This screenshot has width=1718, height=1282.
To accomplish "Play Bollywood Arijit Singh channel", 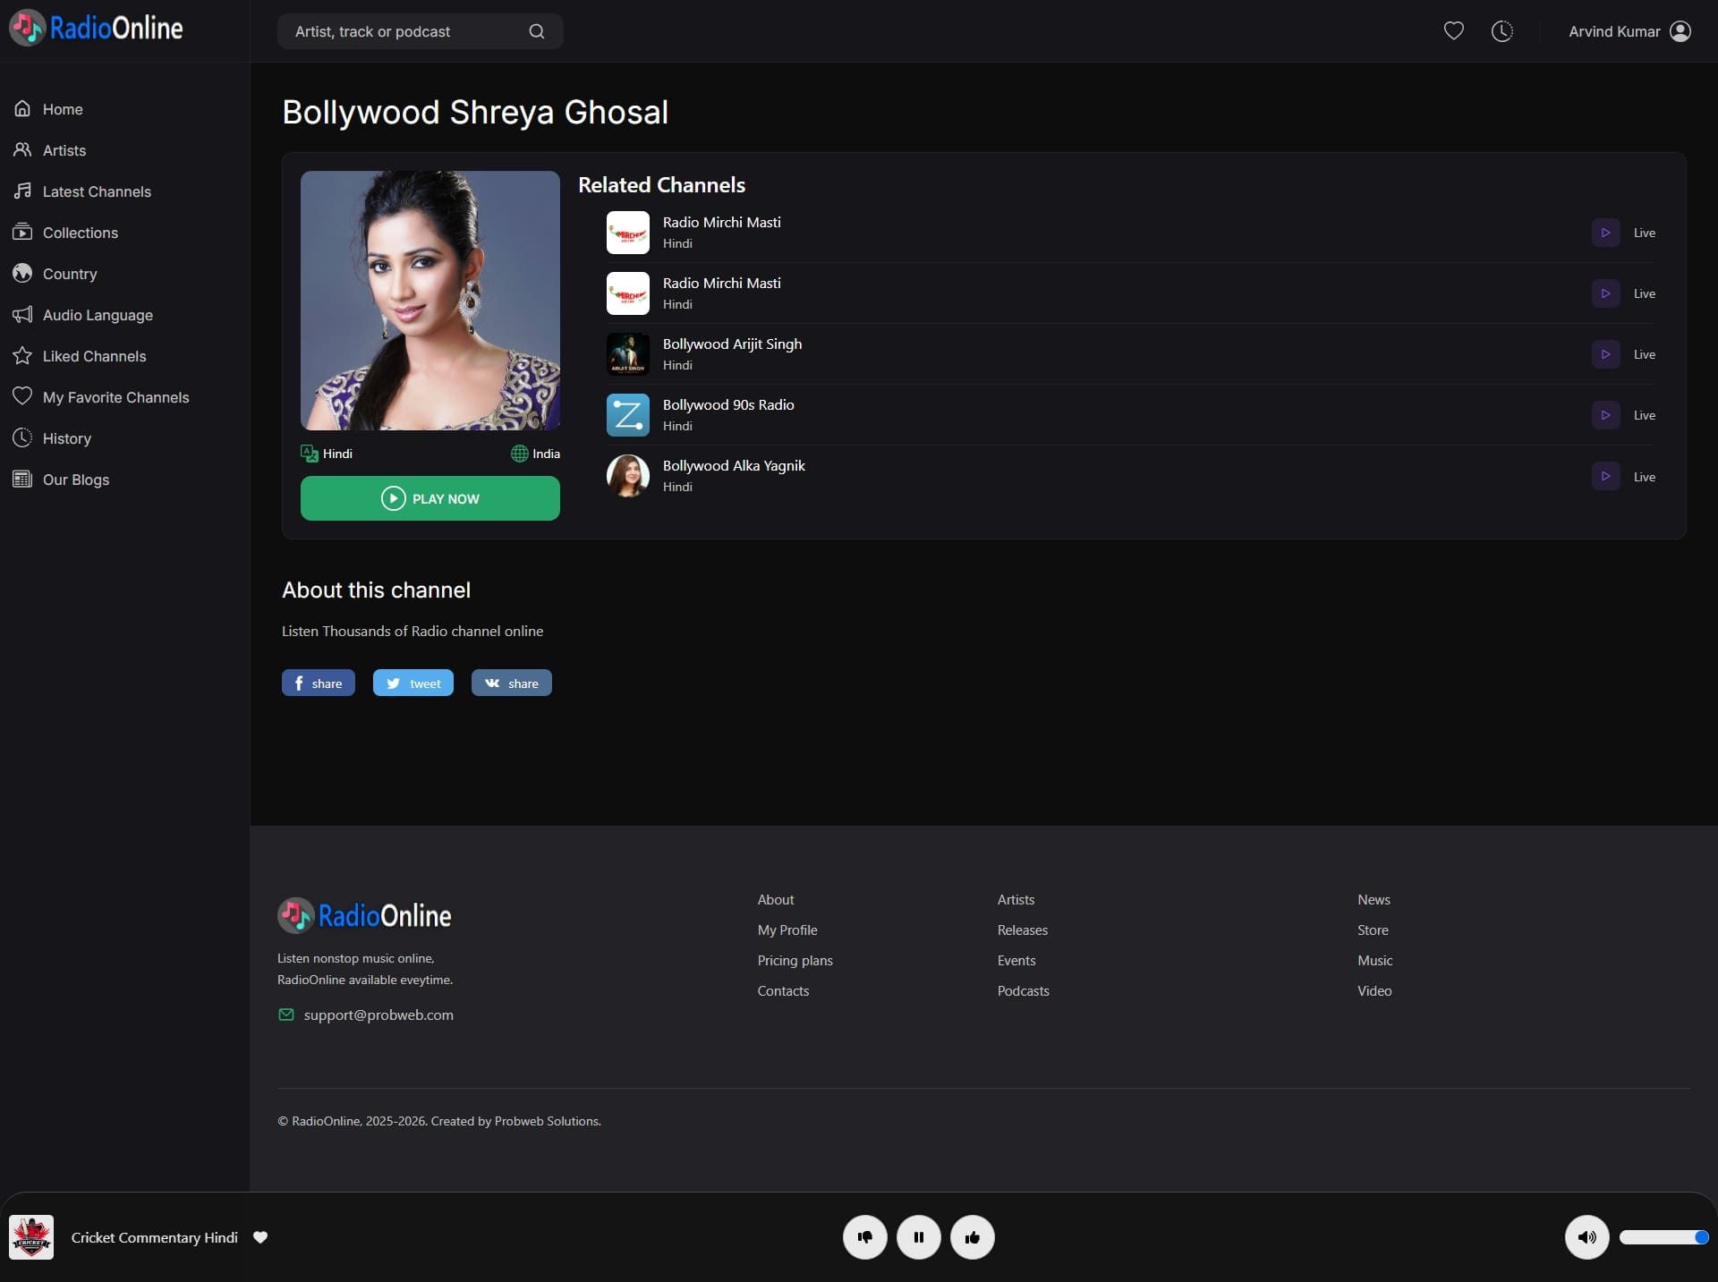I will (x=1605, y=354).
